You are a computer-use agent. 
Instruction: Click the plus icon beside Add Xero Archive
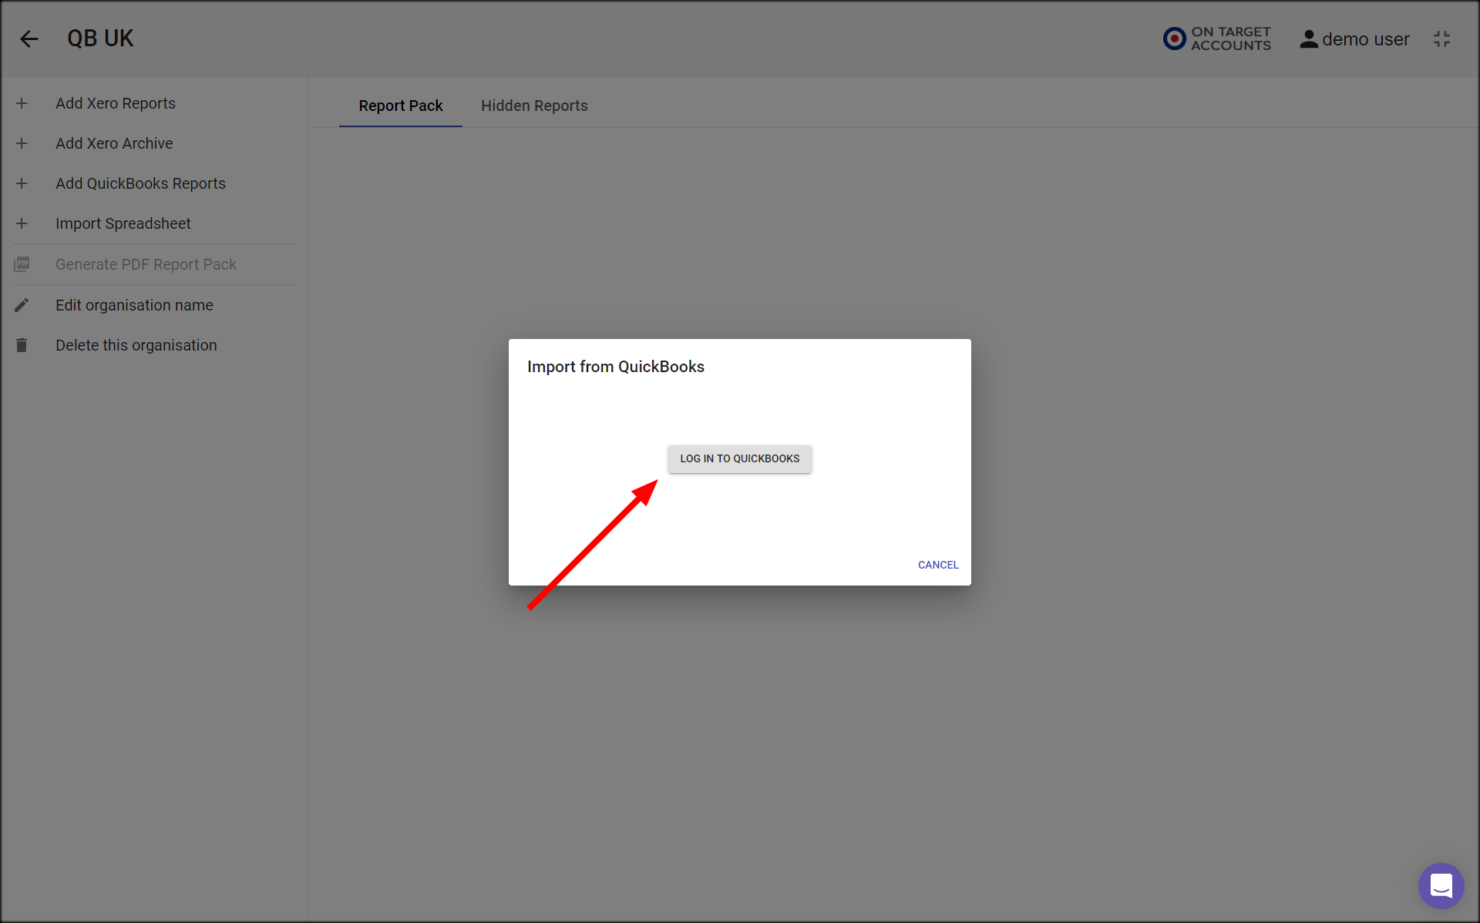point(22,143)
